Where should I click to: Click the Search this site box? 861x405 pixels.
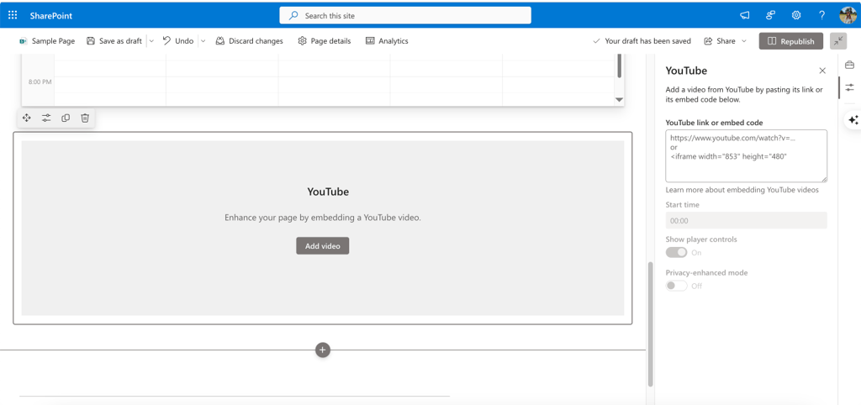tap(405, 15)
